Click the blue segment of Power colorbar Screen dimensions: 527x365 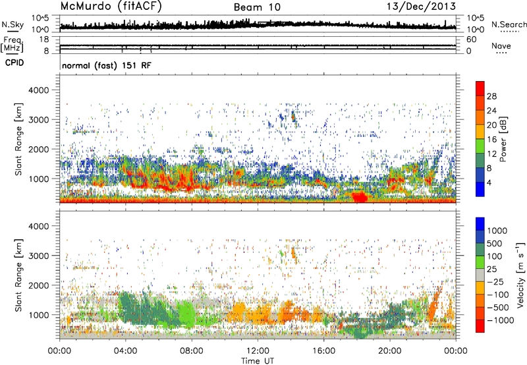click(480, 189)
